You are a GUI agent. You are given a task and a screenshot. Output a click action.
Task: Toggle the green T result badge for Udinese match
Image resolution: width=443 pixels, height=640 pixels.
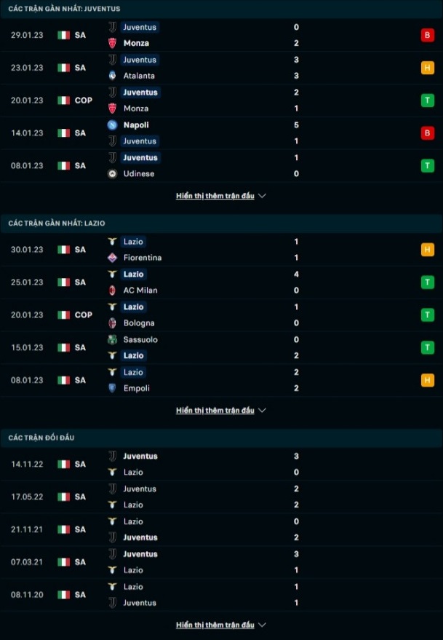pyautogui.click(x=428, y=165)
